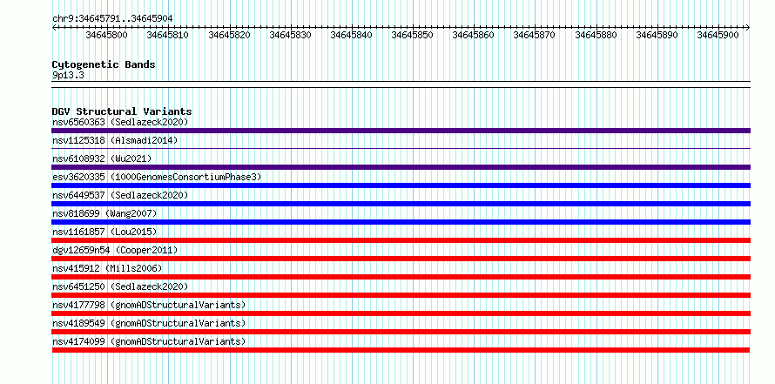Screen dimensions: 775x384
Task: Click the red nsv4174099 variant bar
Action: coord(401,350)
